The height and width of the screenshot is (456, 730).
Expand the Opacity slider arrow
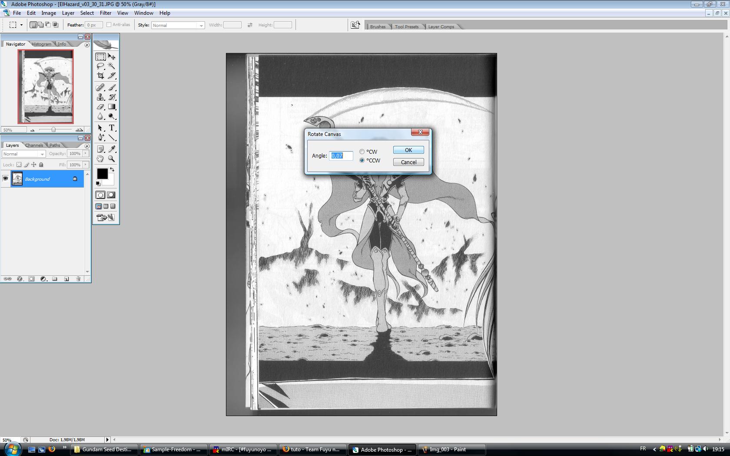[x=86, y=153]
